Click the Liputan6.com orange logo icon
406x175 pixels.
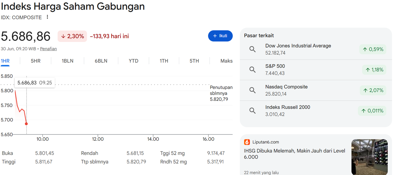pyautogui.click(x=247, y=142)
